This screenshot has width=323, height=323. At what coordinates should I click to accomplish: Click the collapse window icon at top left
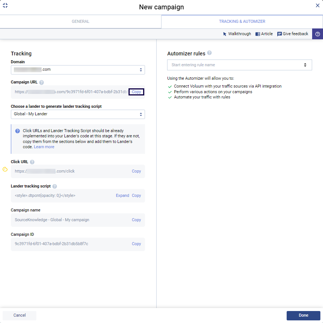pos(5,6)
